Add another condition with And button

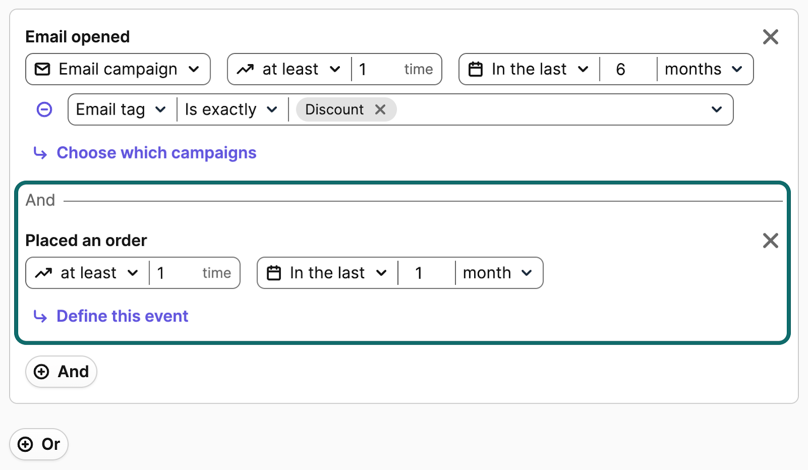pyautogui.click(x=62, y=372)
